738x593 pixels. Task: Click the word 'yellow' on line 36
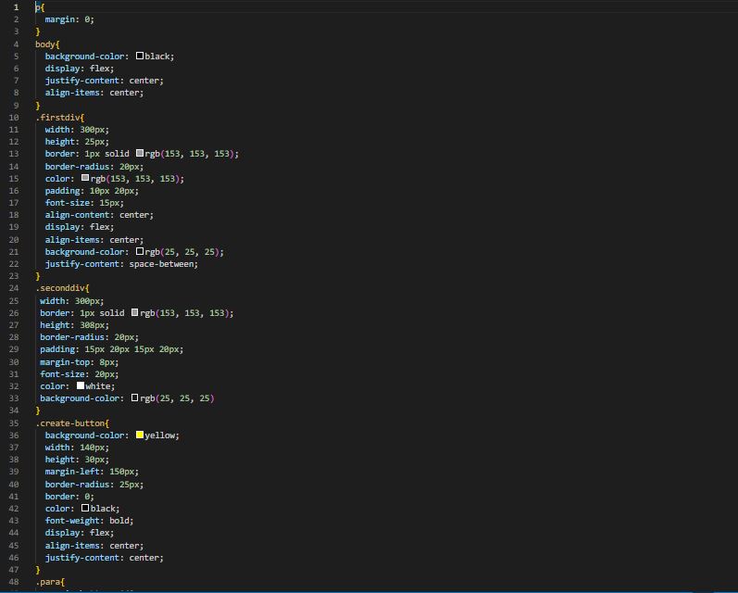pyautogui.click(x=159, y=435)
